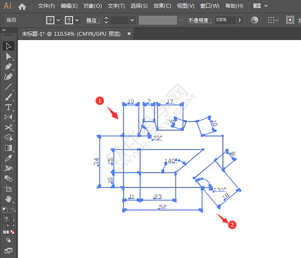Image resolution: width=301 pixels, height=258 pixels.
Task: Set the color mode to None
Action: [13, 232]
